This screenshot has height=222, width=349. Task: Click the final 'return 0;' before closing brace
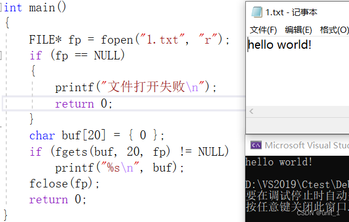pos(58,199)
